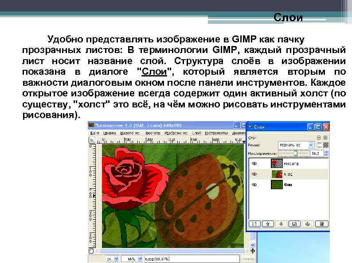Select the 6.jpg layer thumbnail
Viewport: 352px width, 263px height.
point(277,174)
